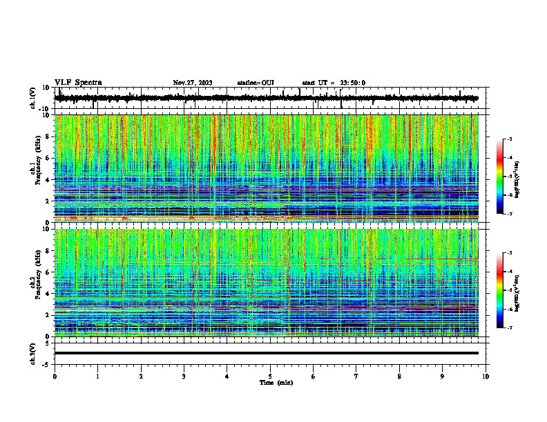Click the ch.1 colorbar log(PSD) label
Viewport: 547px width, 422px height.
tap(517, 179)
